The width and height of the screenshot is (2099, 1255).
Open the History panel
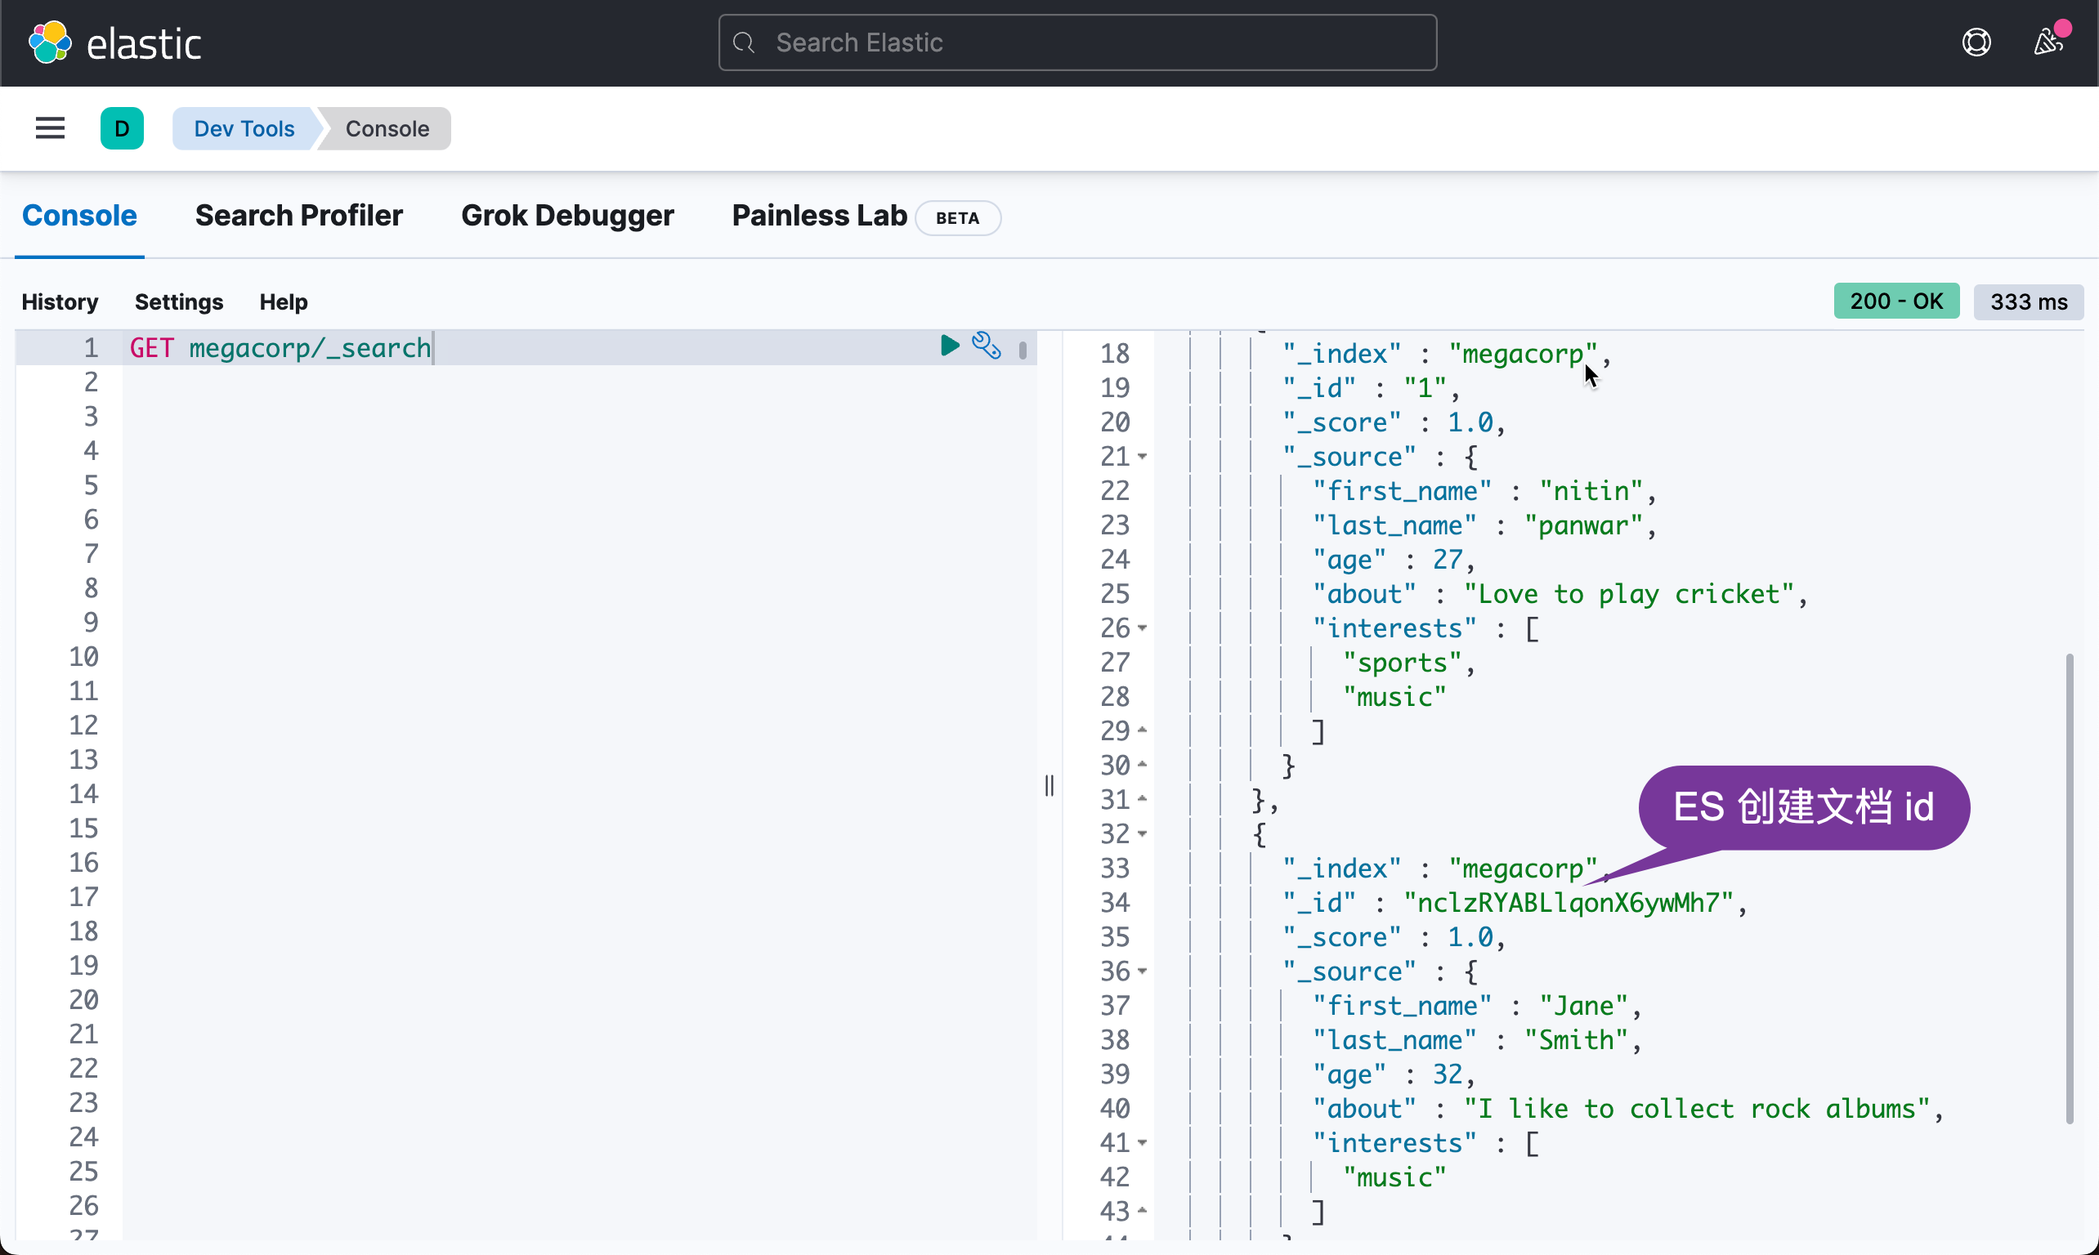(x=59, y=302)
